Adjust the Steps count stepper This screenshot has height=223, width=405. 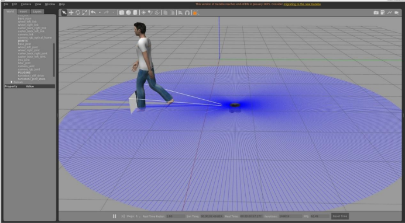tap(138, 217)
